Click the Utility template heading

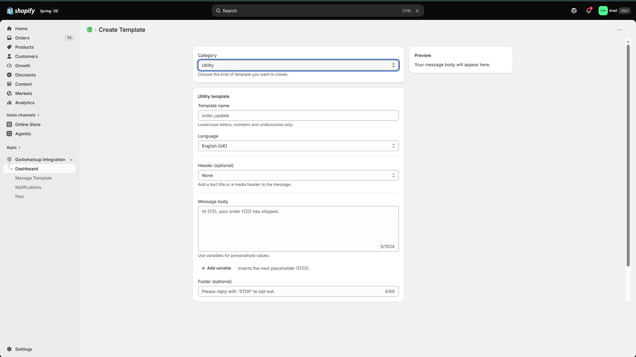tap(213, 96)
